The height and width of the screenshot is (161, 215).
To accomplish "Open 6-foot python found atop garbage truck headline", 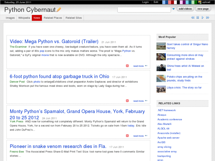I will tap(59, 76).
